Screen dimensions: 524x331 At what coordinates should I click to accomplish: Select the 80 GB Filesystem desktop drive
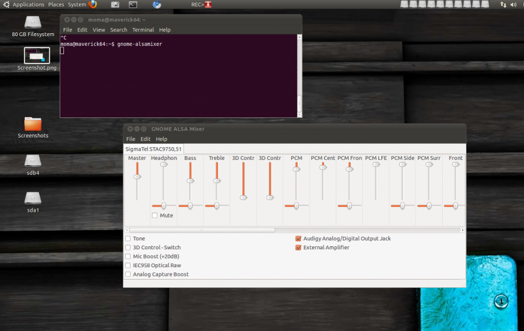(x=33, y=27)
